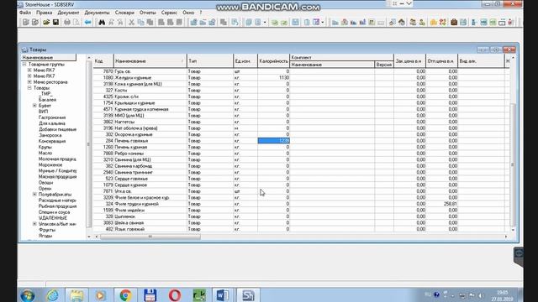Click the 258,81 price cell

441,204
